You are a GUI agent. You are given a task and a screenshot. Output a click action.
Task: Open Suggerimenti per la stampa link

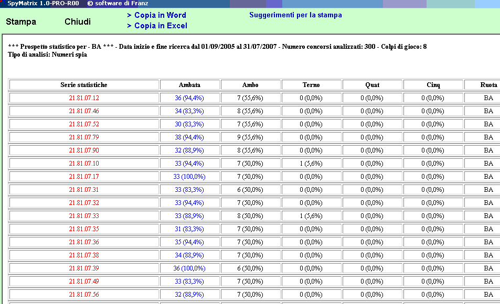[295, 15]
